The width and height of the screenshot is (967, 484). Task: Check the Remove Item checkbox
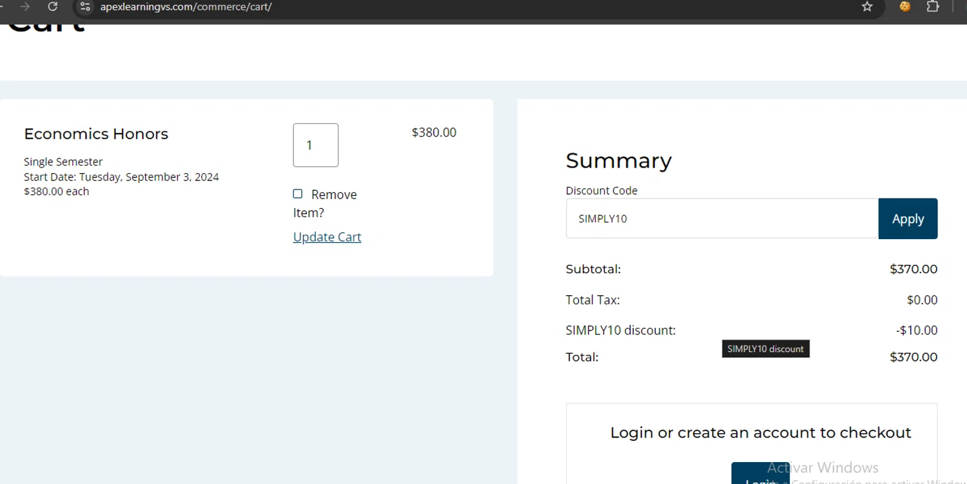click(x=298, y=194)
